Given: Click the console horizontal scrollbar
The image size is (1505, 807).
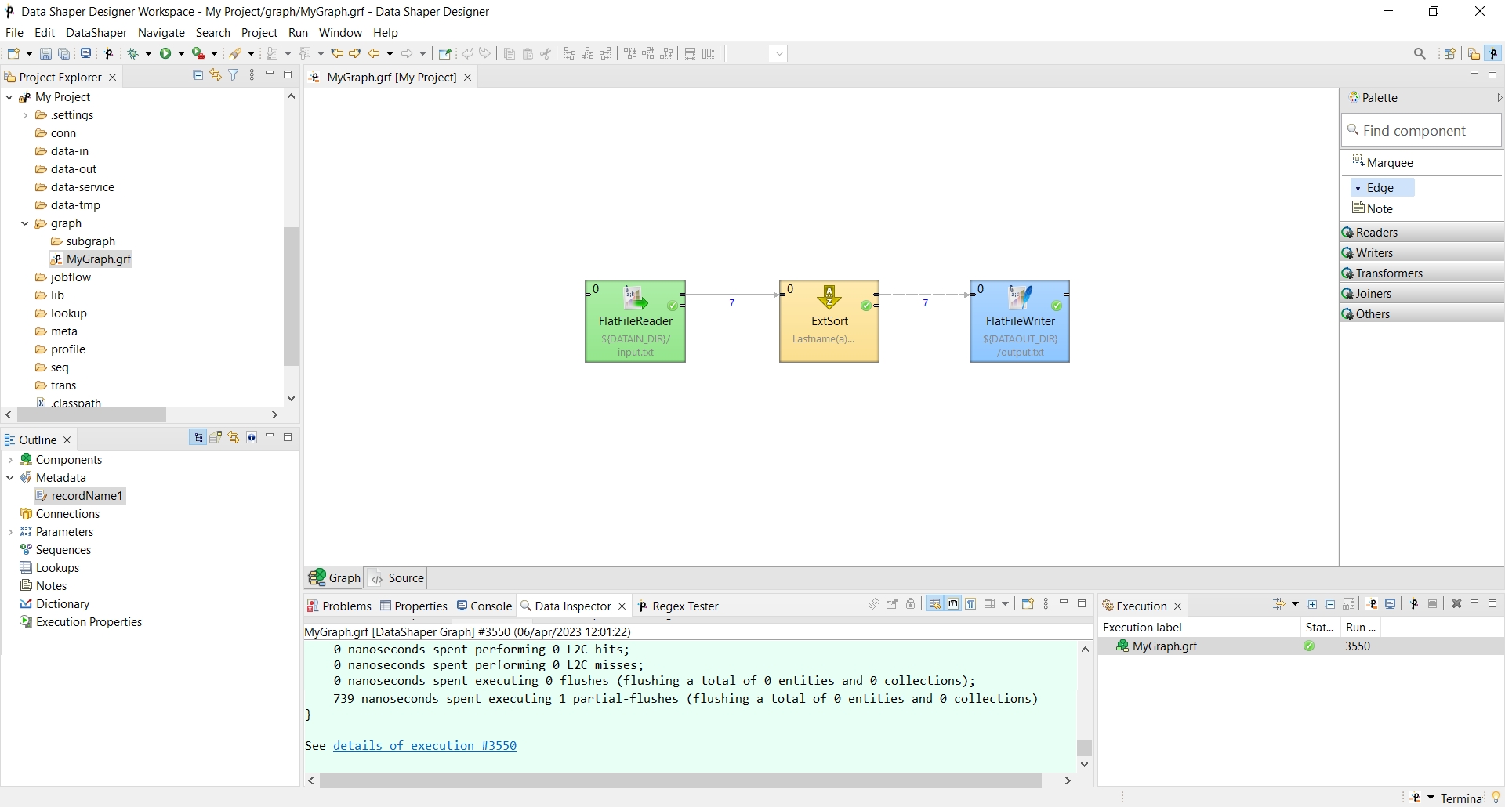Looking at the screenshot, I should point(680,781).
